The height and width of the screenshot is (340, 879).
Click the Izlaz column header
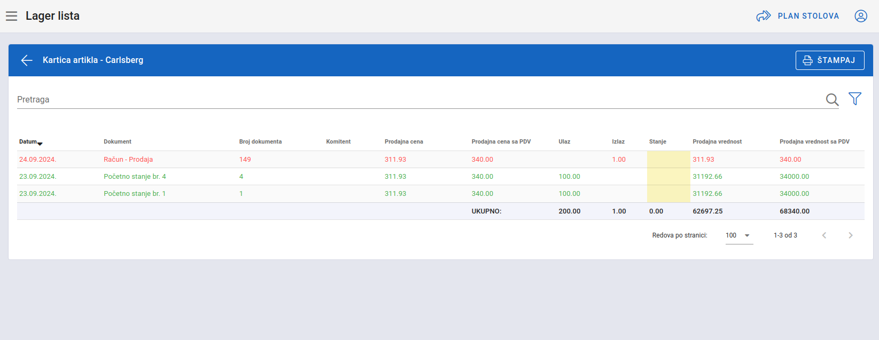point(618,142)
